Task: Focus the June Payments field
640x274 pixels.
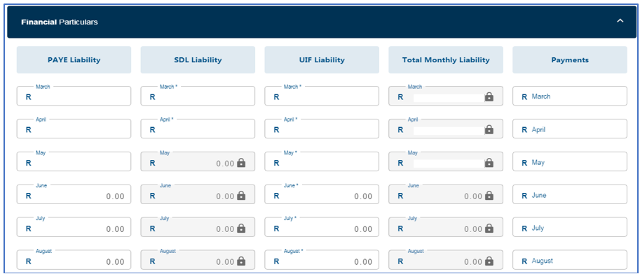Action: 570,194
